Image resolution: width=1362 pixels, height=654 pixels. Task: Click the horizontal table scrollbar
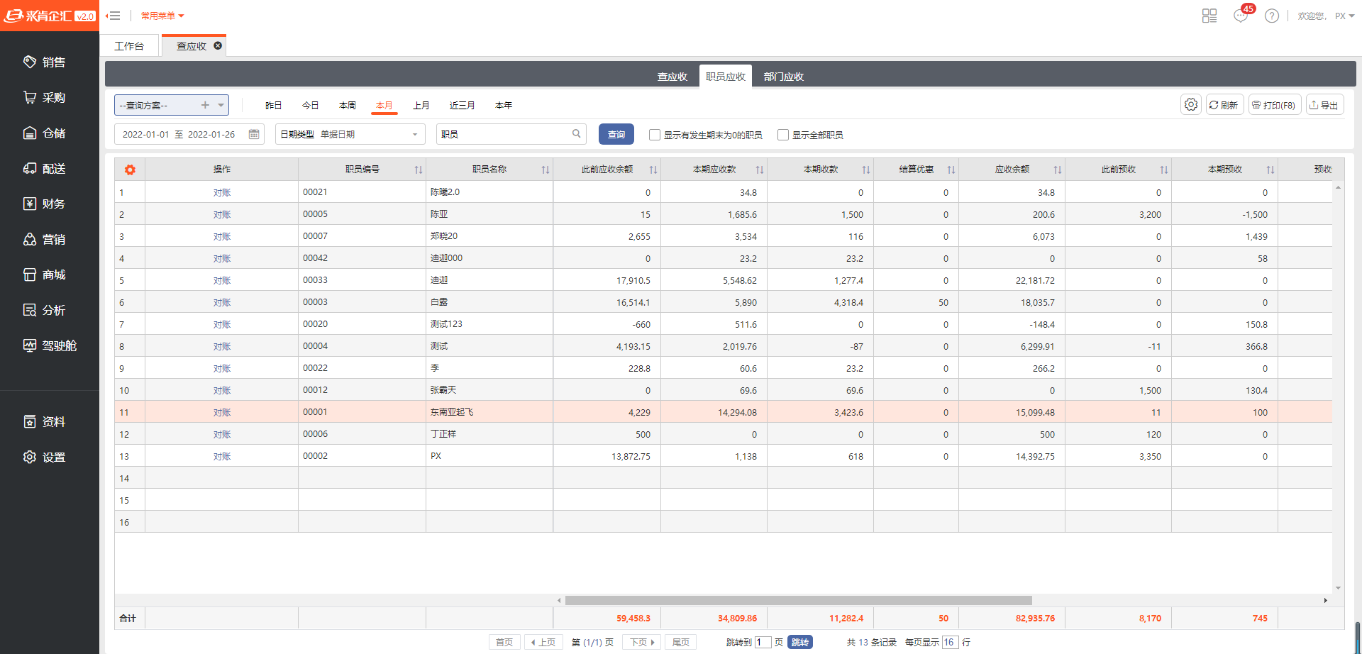click(798, 600)
